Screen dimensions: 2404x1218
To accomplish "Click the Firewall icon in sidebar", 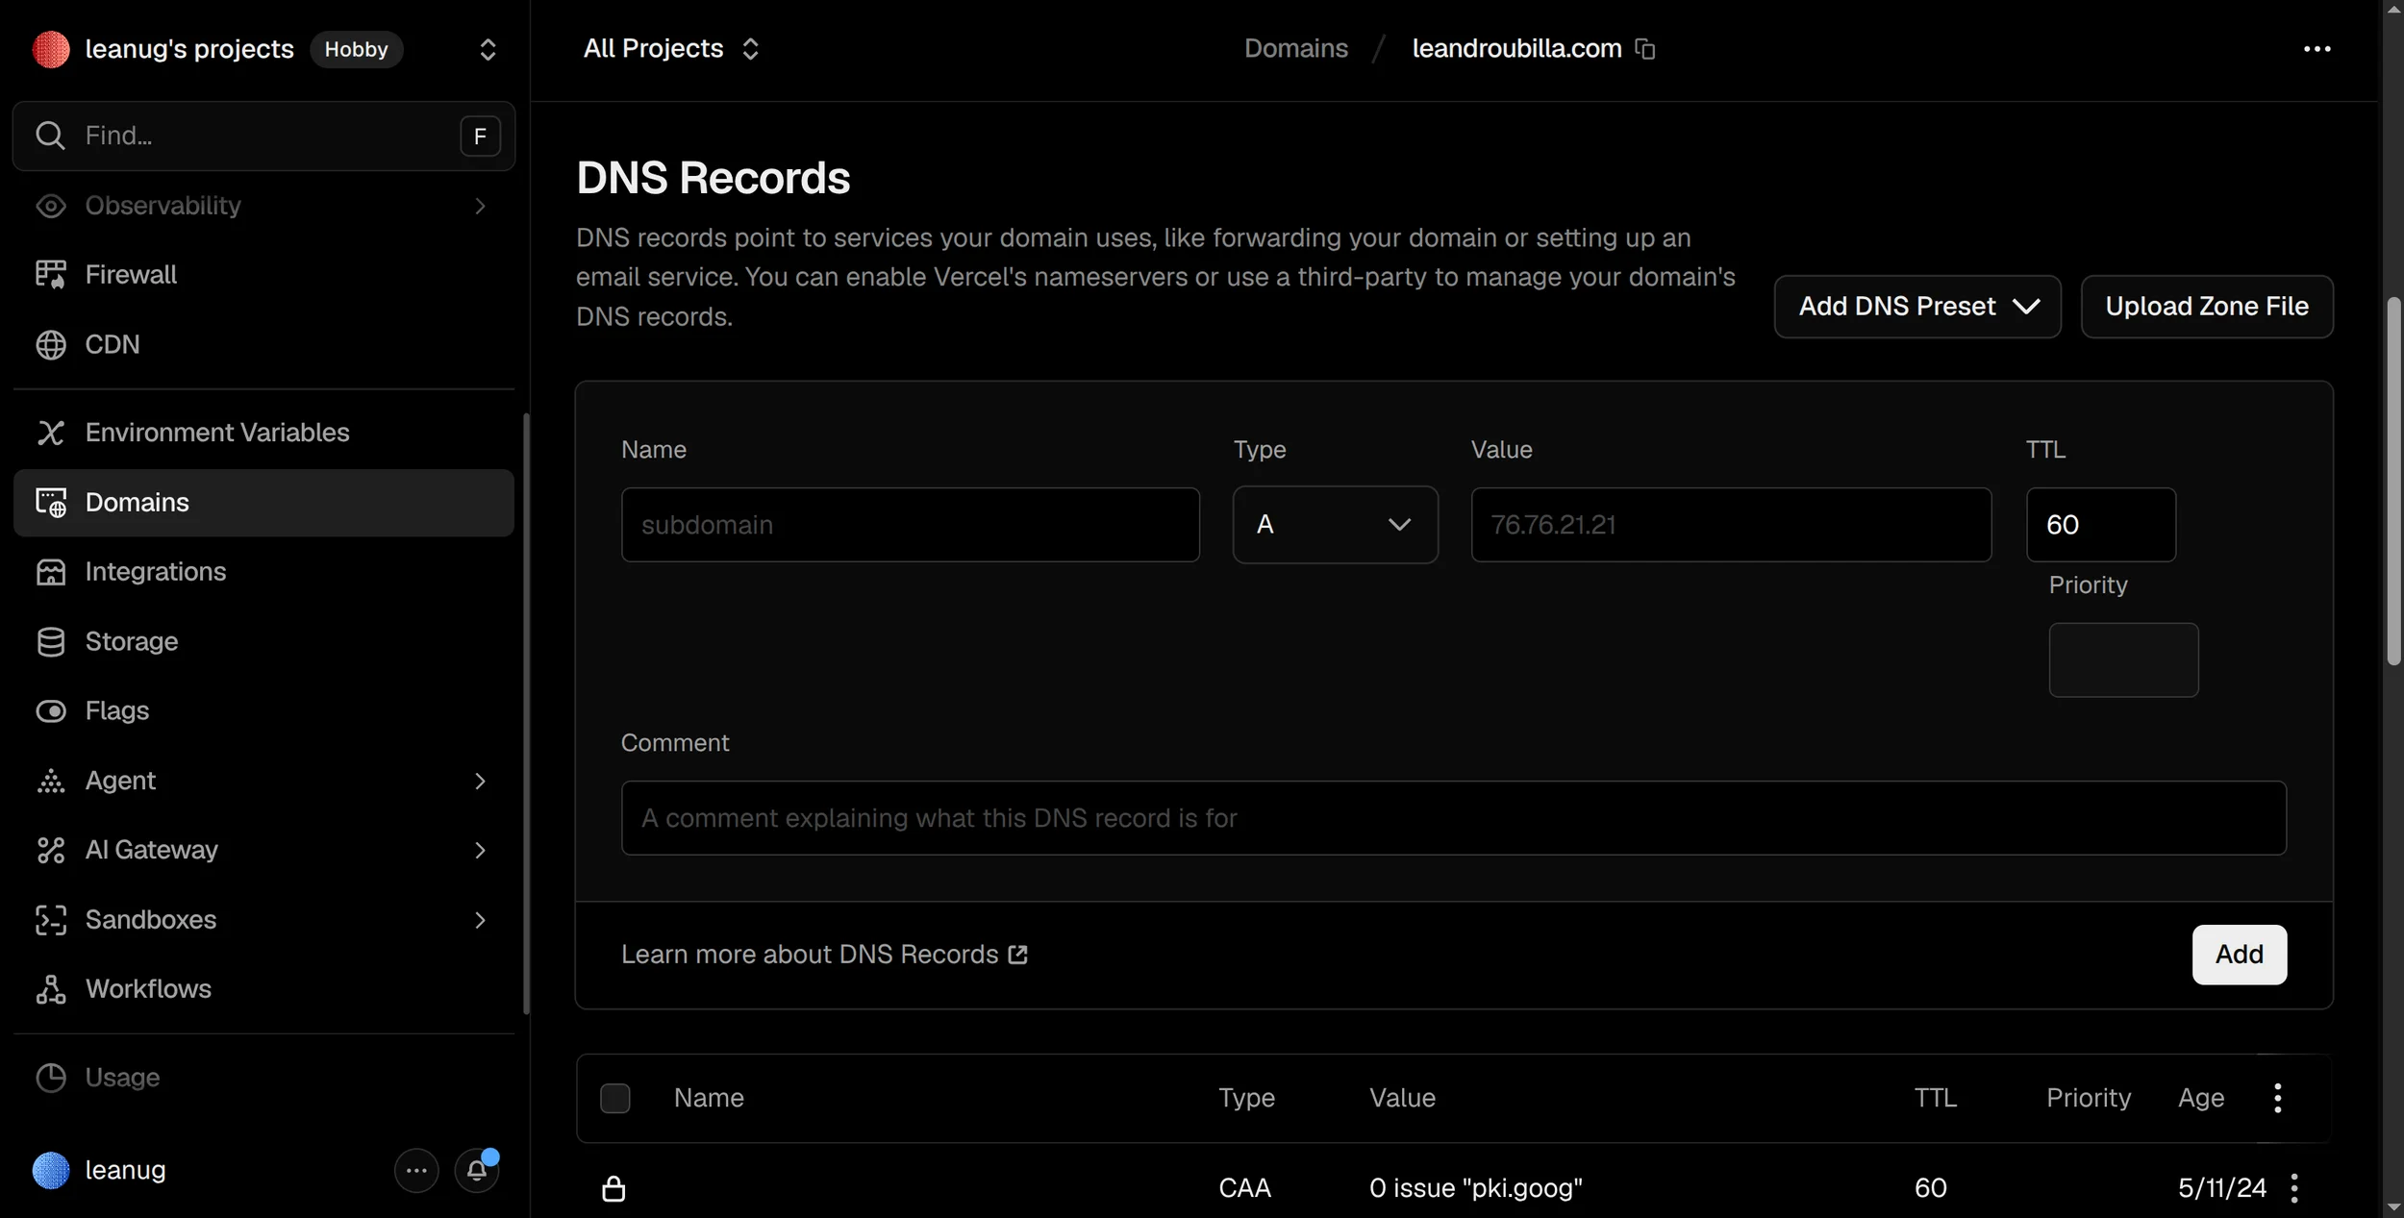I will click(51, 275).
